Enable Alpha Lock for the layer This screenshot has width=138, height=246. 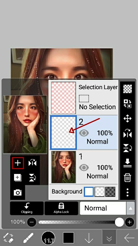[61, 208]
